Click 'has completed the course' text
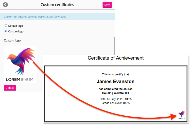The width and height of the screenshot is (190, 125). 116,89
